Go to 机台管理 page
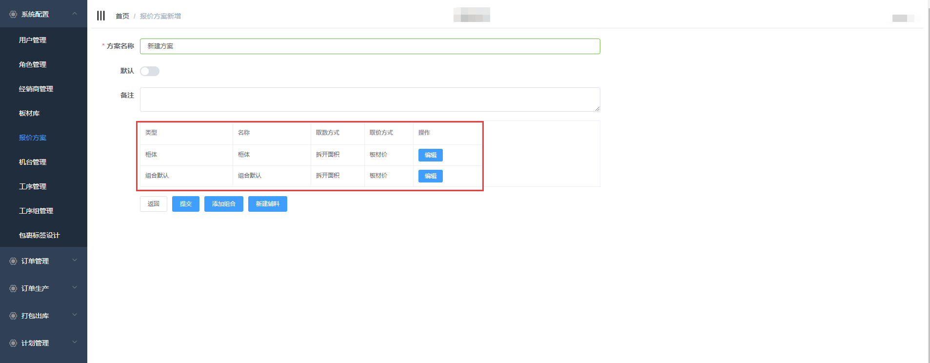 click(33, 162)
